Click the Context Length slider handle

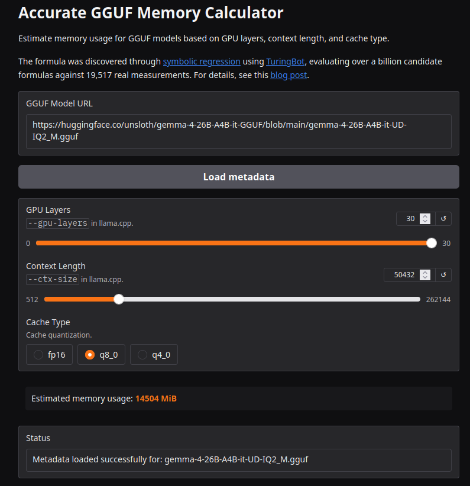click(x=119, y=299)
